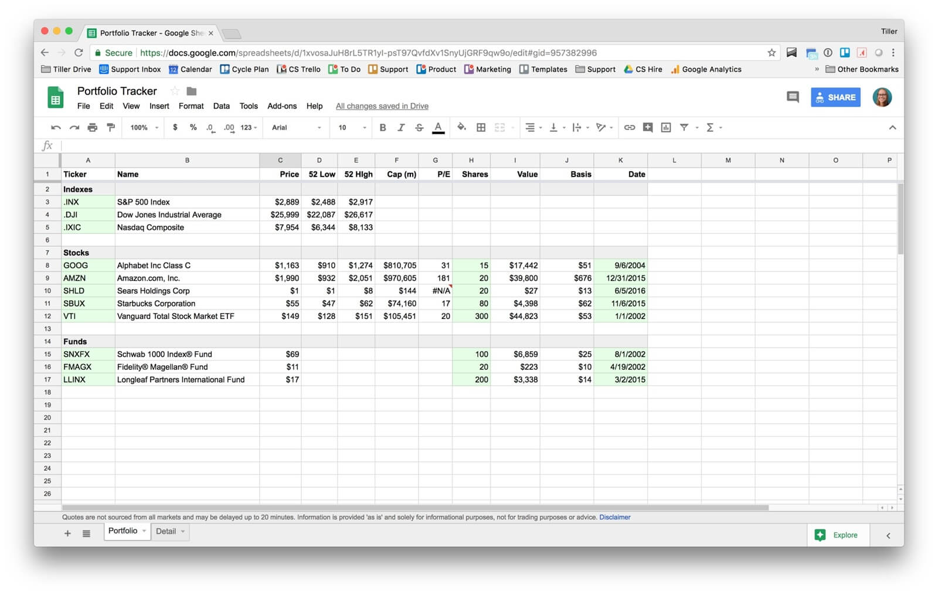Select column C header
This screenshot has width=938, height=595.
(x=280, y=160)
